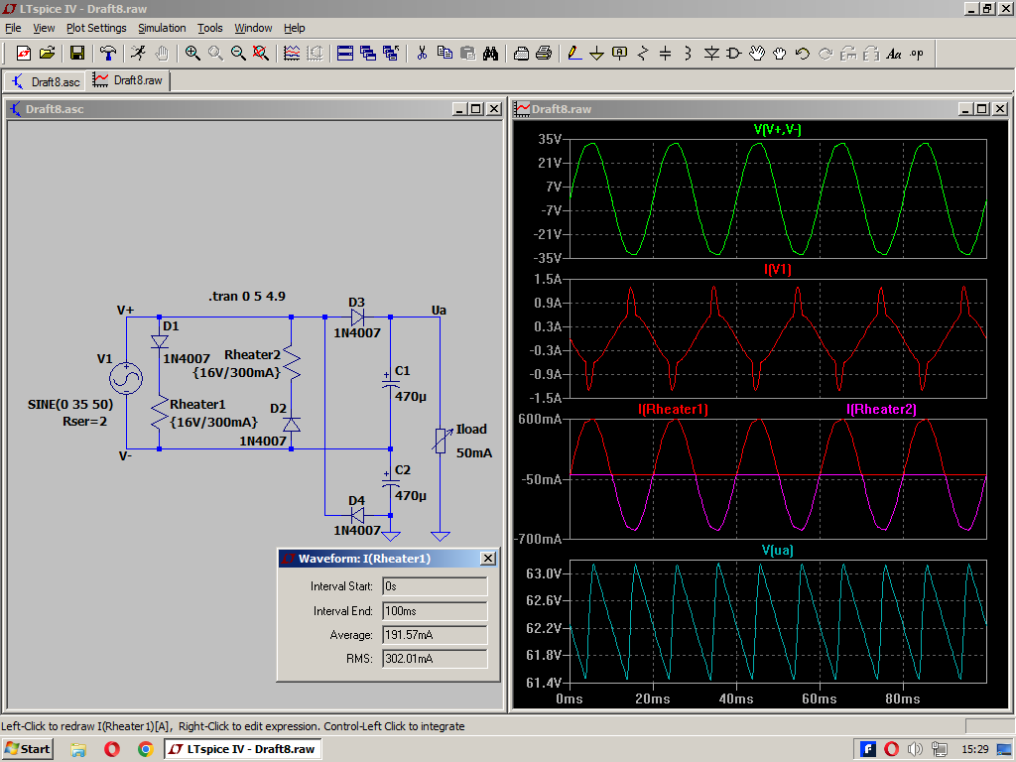Open the Tools menu
Viewport: 1016px width, 762px height.
tap(210, 28)
